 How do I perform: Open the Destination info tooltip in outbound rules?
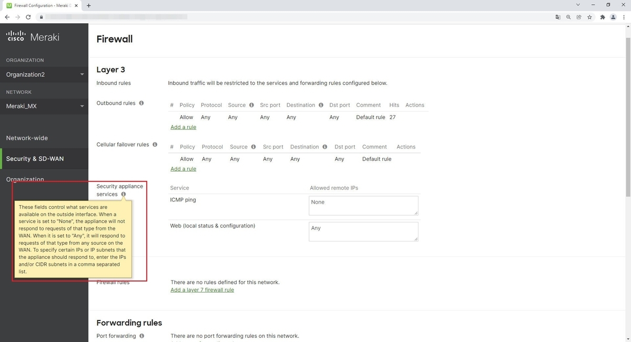[x=321, y=105]
